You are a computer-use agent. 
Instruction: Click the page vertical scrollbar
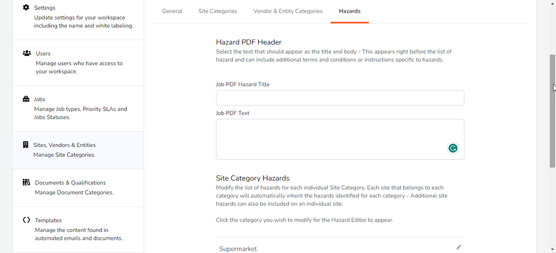pyautogui.click(x=552, y=108)
